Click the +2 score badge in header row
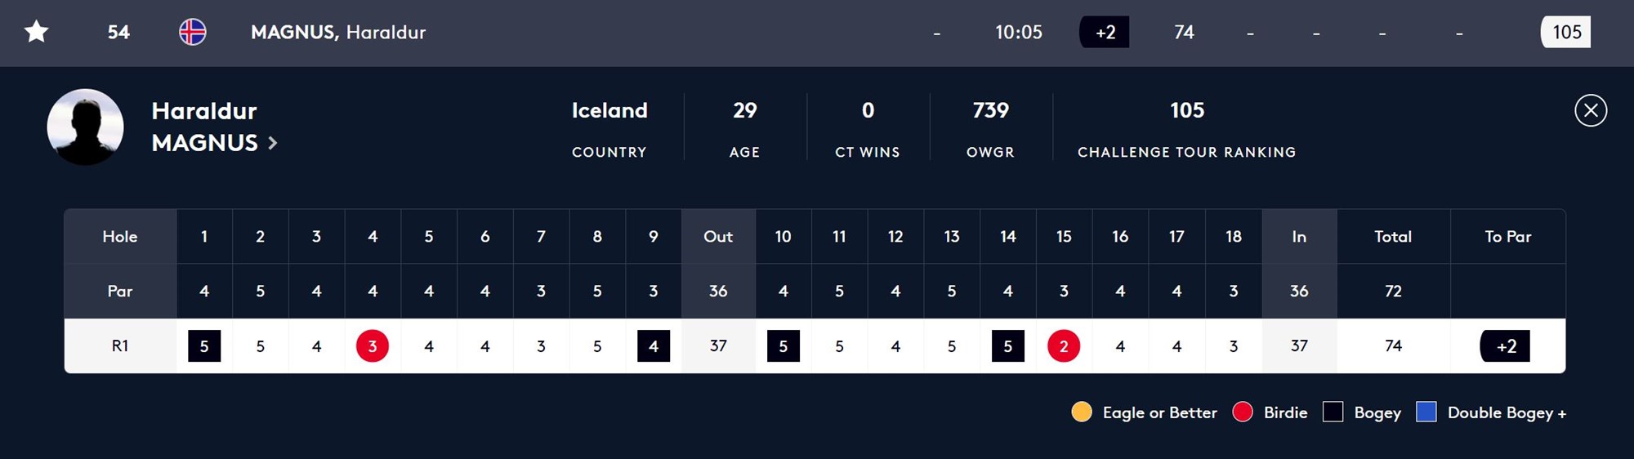1634x459 pixels. pos(1105,32)
